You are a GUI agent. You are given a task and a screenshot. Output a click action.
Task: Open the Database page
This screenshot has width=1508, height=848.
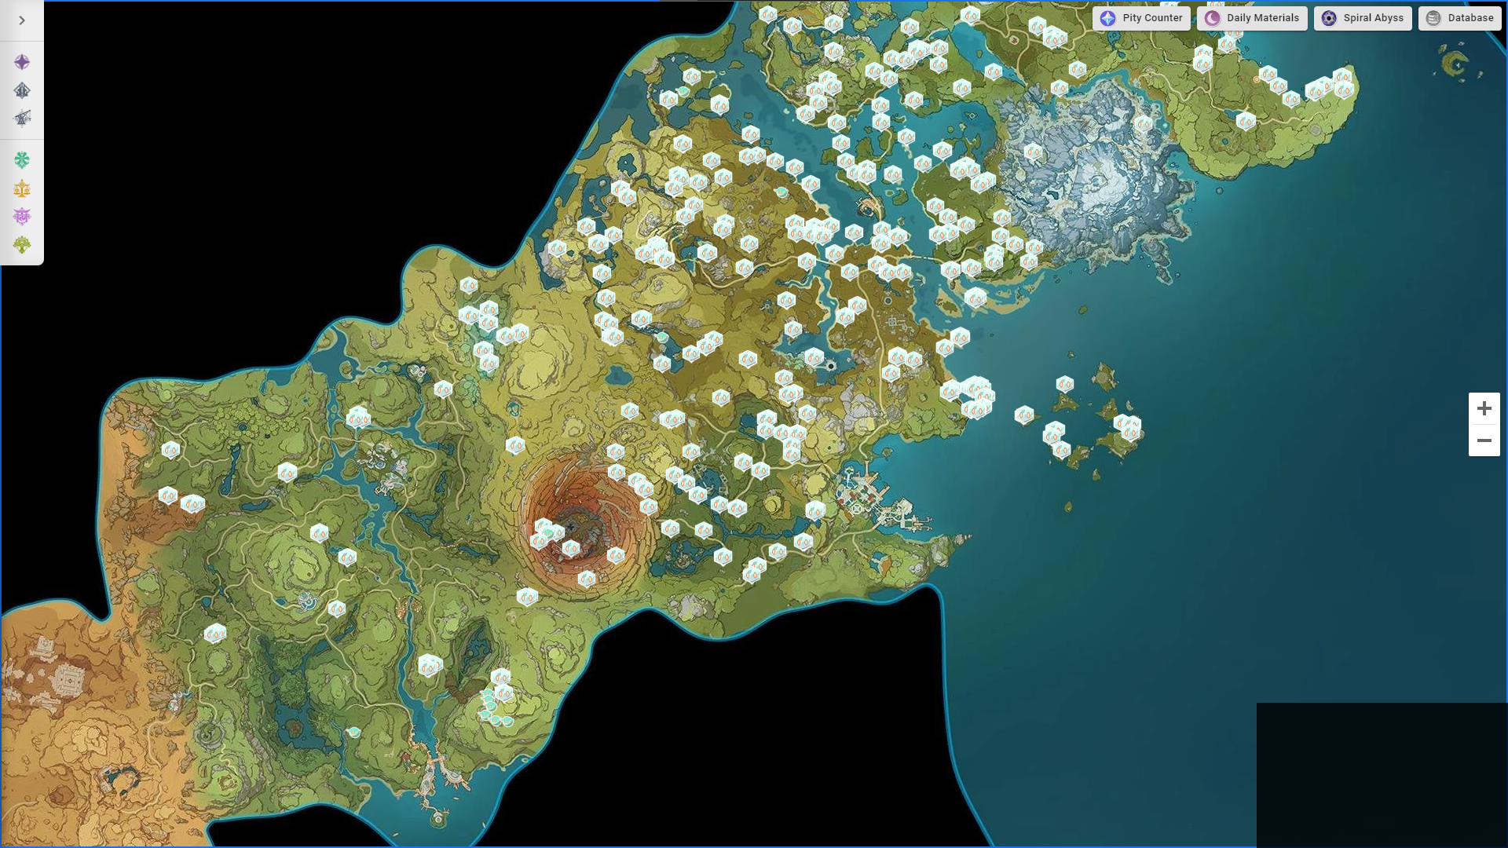pyautogui.click(x=1460, y=18)
